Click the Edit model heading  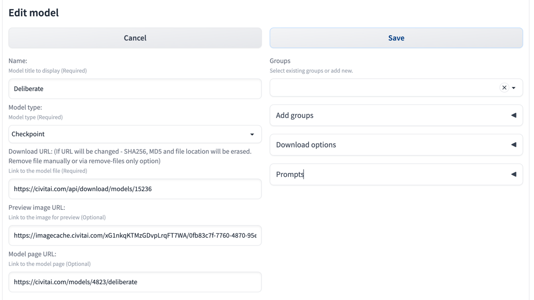tap(33, 13)
